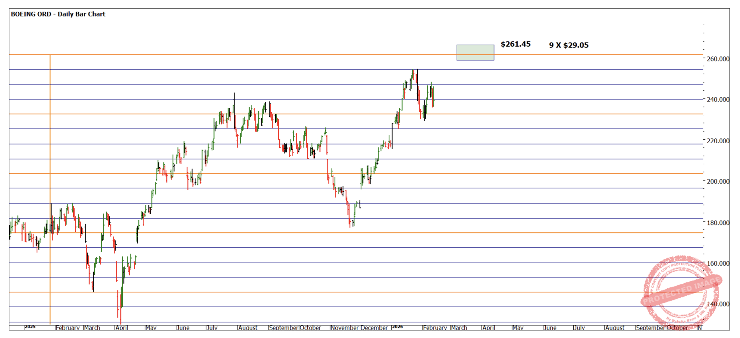This screenshot has width=740, height=338.
Task: Click the orange vertical date line
Action: [x=50, y=156]
